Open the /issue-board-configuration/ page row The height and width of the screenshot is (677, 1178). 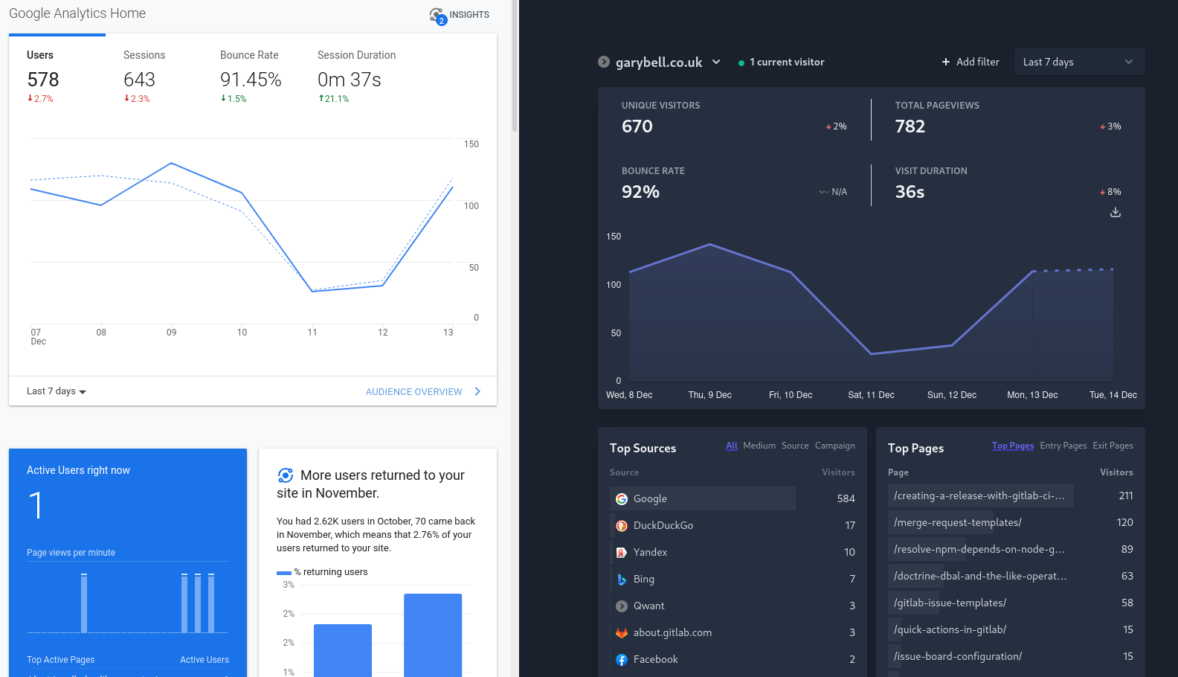tap(1011, 656)
